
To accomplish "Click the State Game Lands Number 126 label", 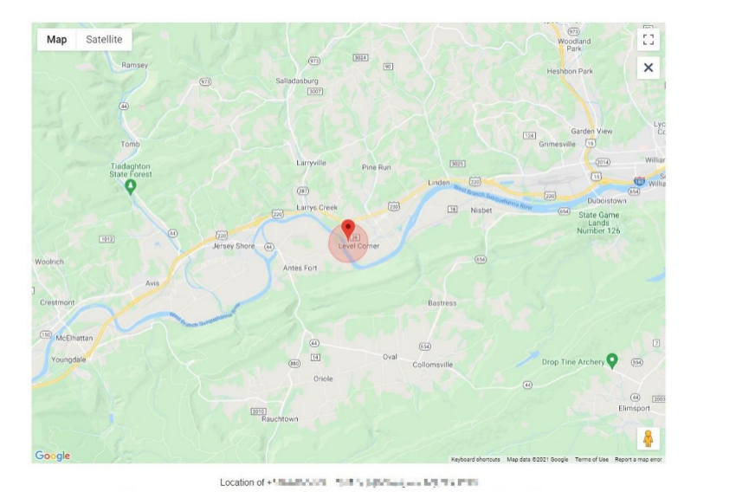I will tap(598, 223).
